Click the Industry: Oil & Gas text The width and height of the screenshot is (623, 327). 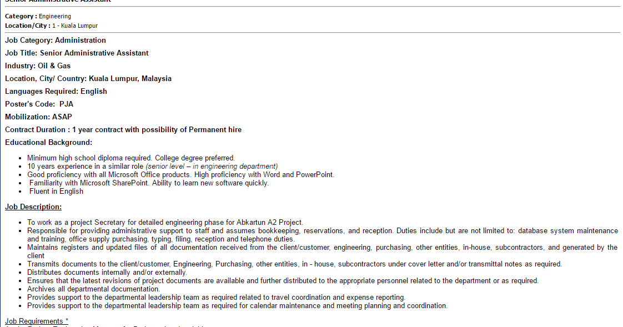tap(38, 66)
